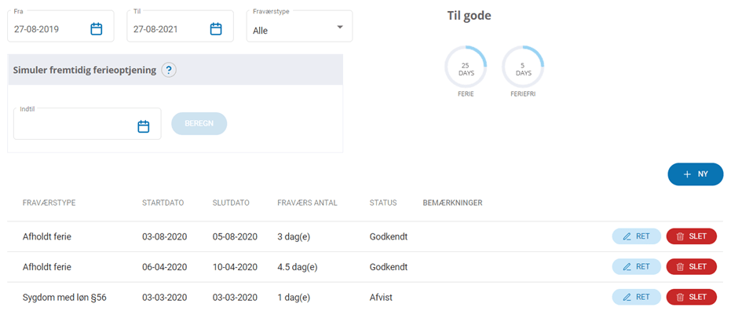Sort by SLUTDATO column header
Screen dimensions: 731x311
[x=231, y=203]
